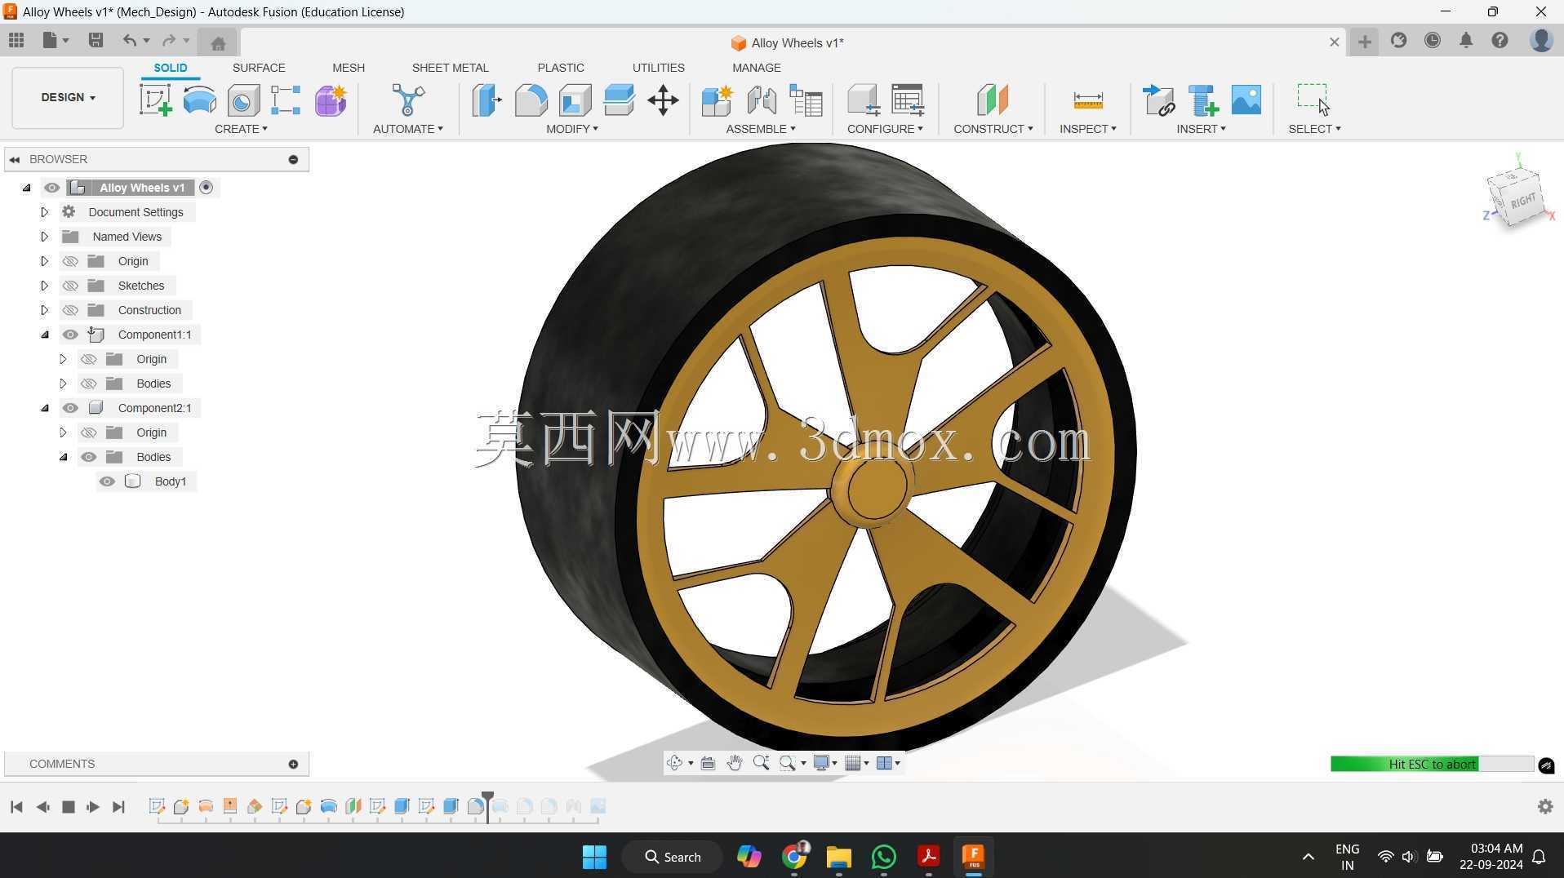Select the Offset Plane construct icon

pyautogui.click(x=993, y=100)
